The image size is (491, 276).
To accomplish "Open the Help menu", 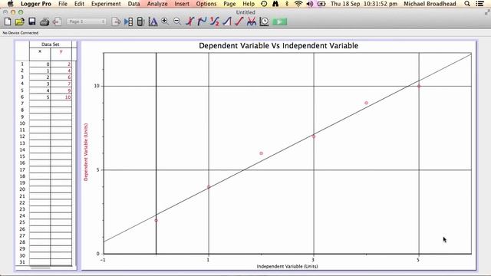I will pyautogui.click(x=249, y=4).
